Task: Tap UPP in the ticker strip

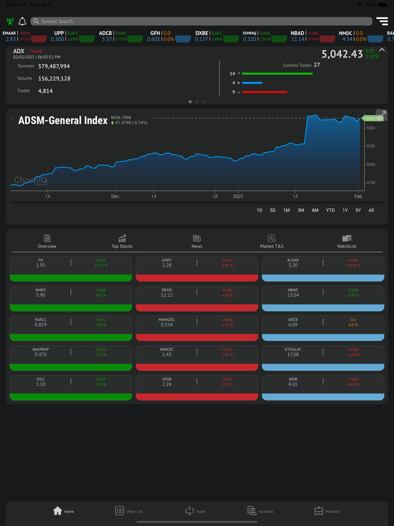Action: coord(72,36)
